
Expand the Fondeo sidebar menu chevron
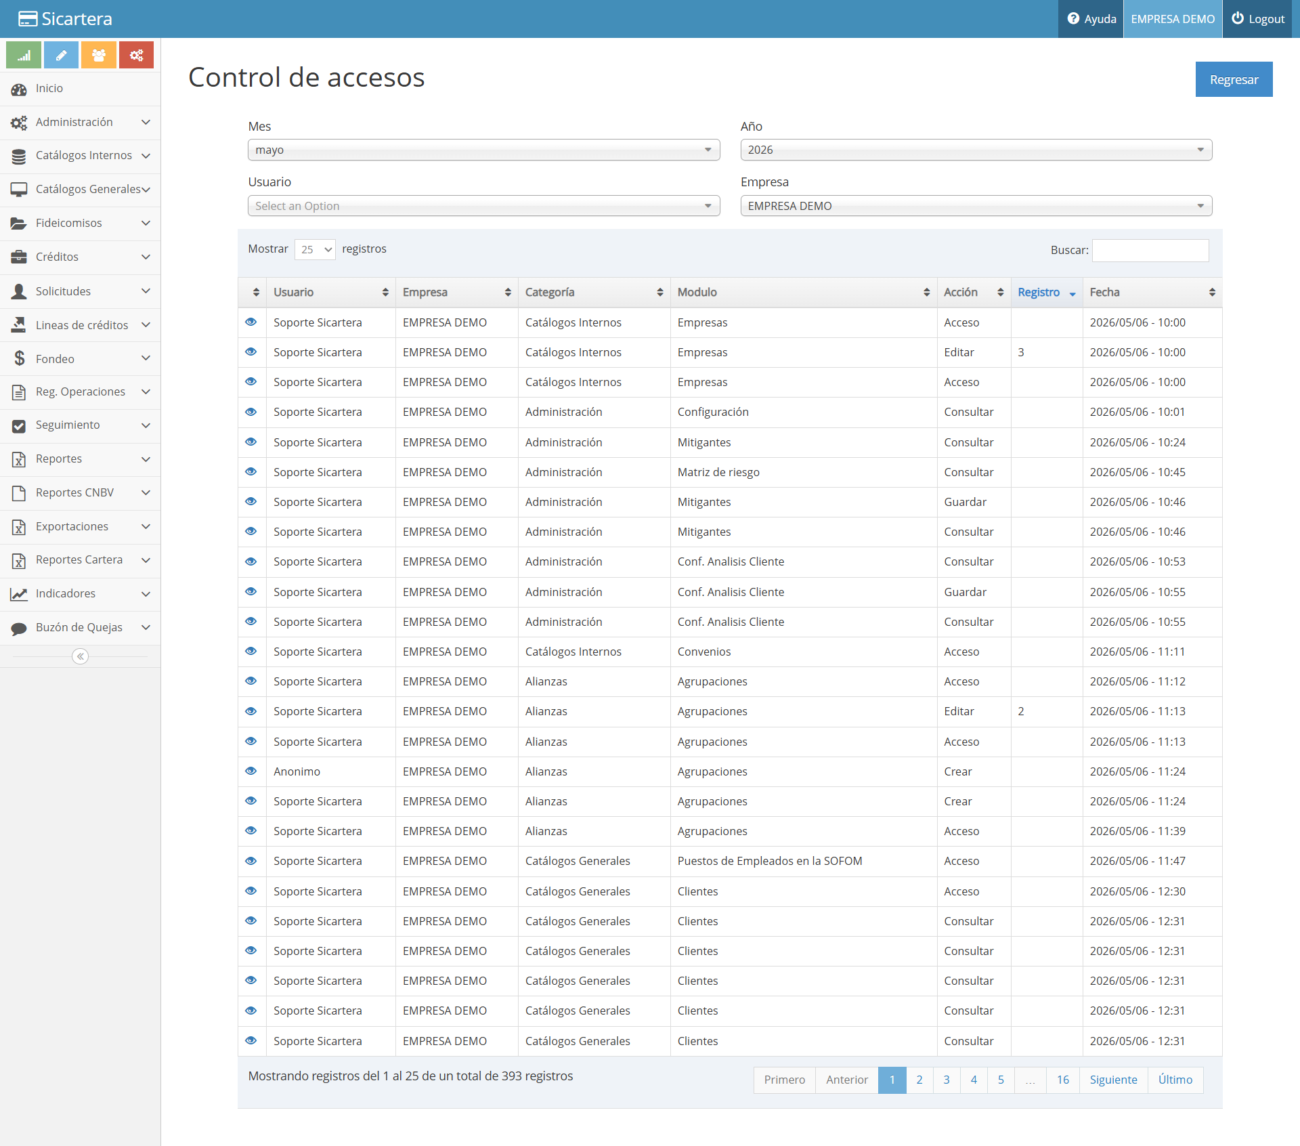[146, 358]
